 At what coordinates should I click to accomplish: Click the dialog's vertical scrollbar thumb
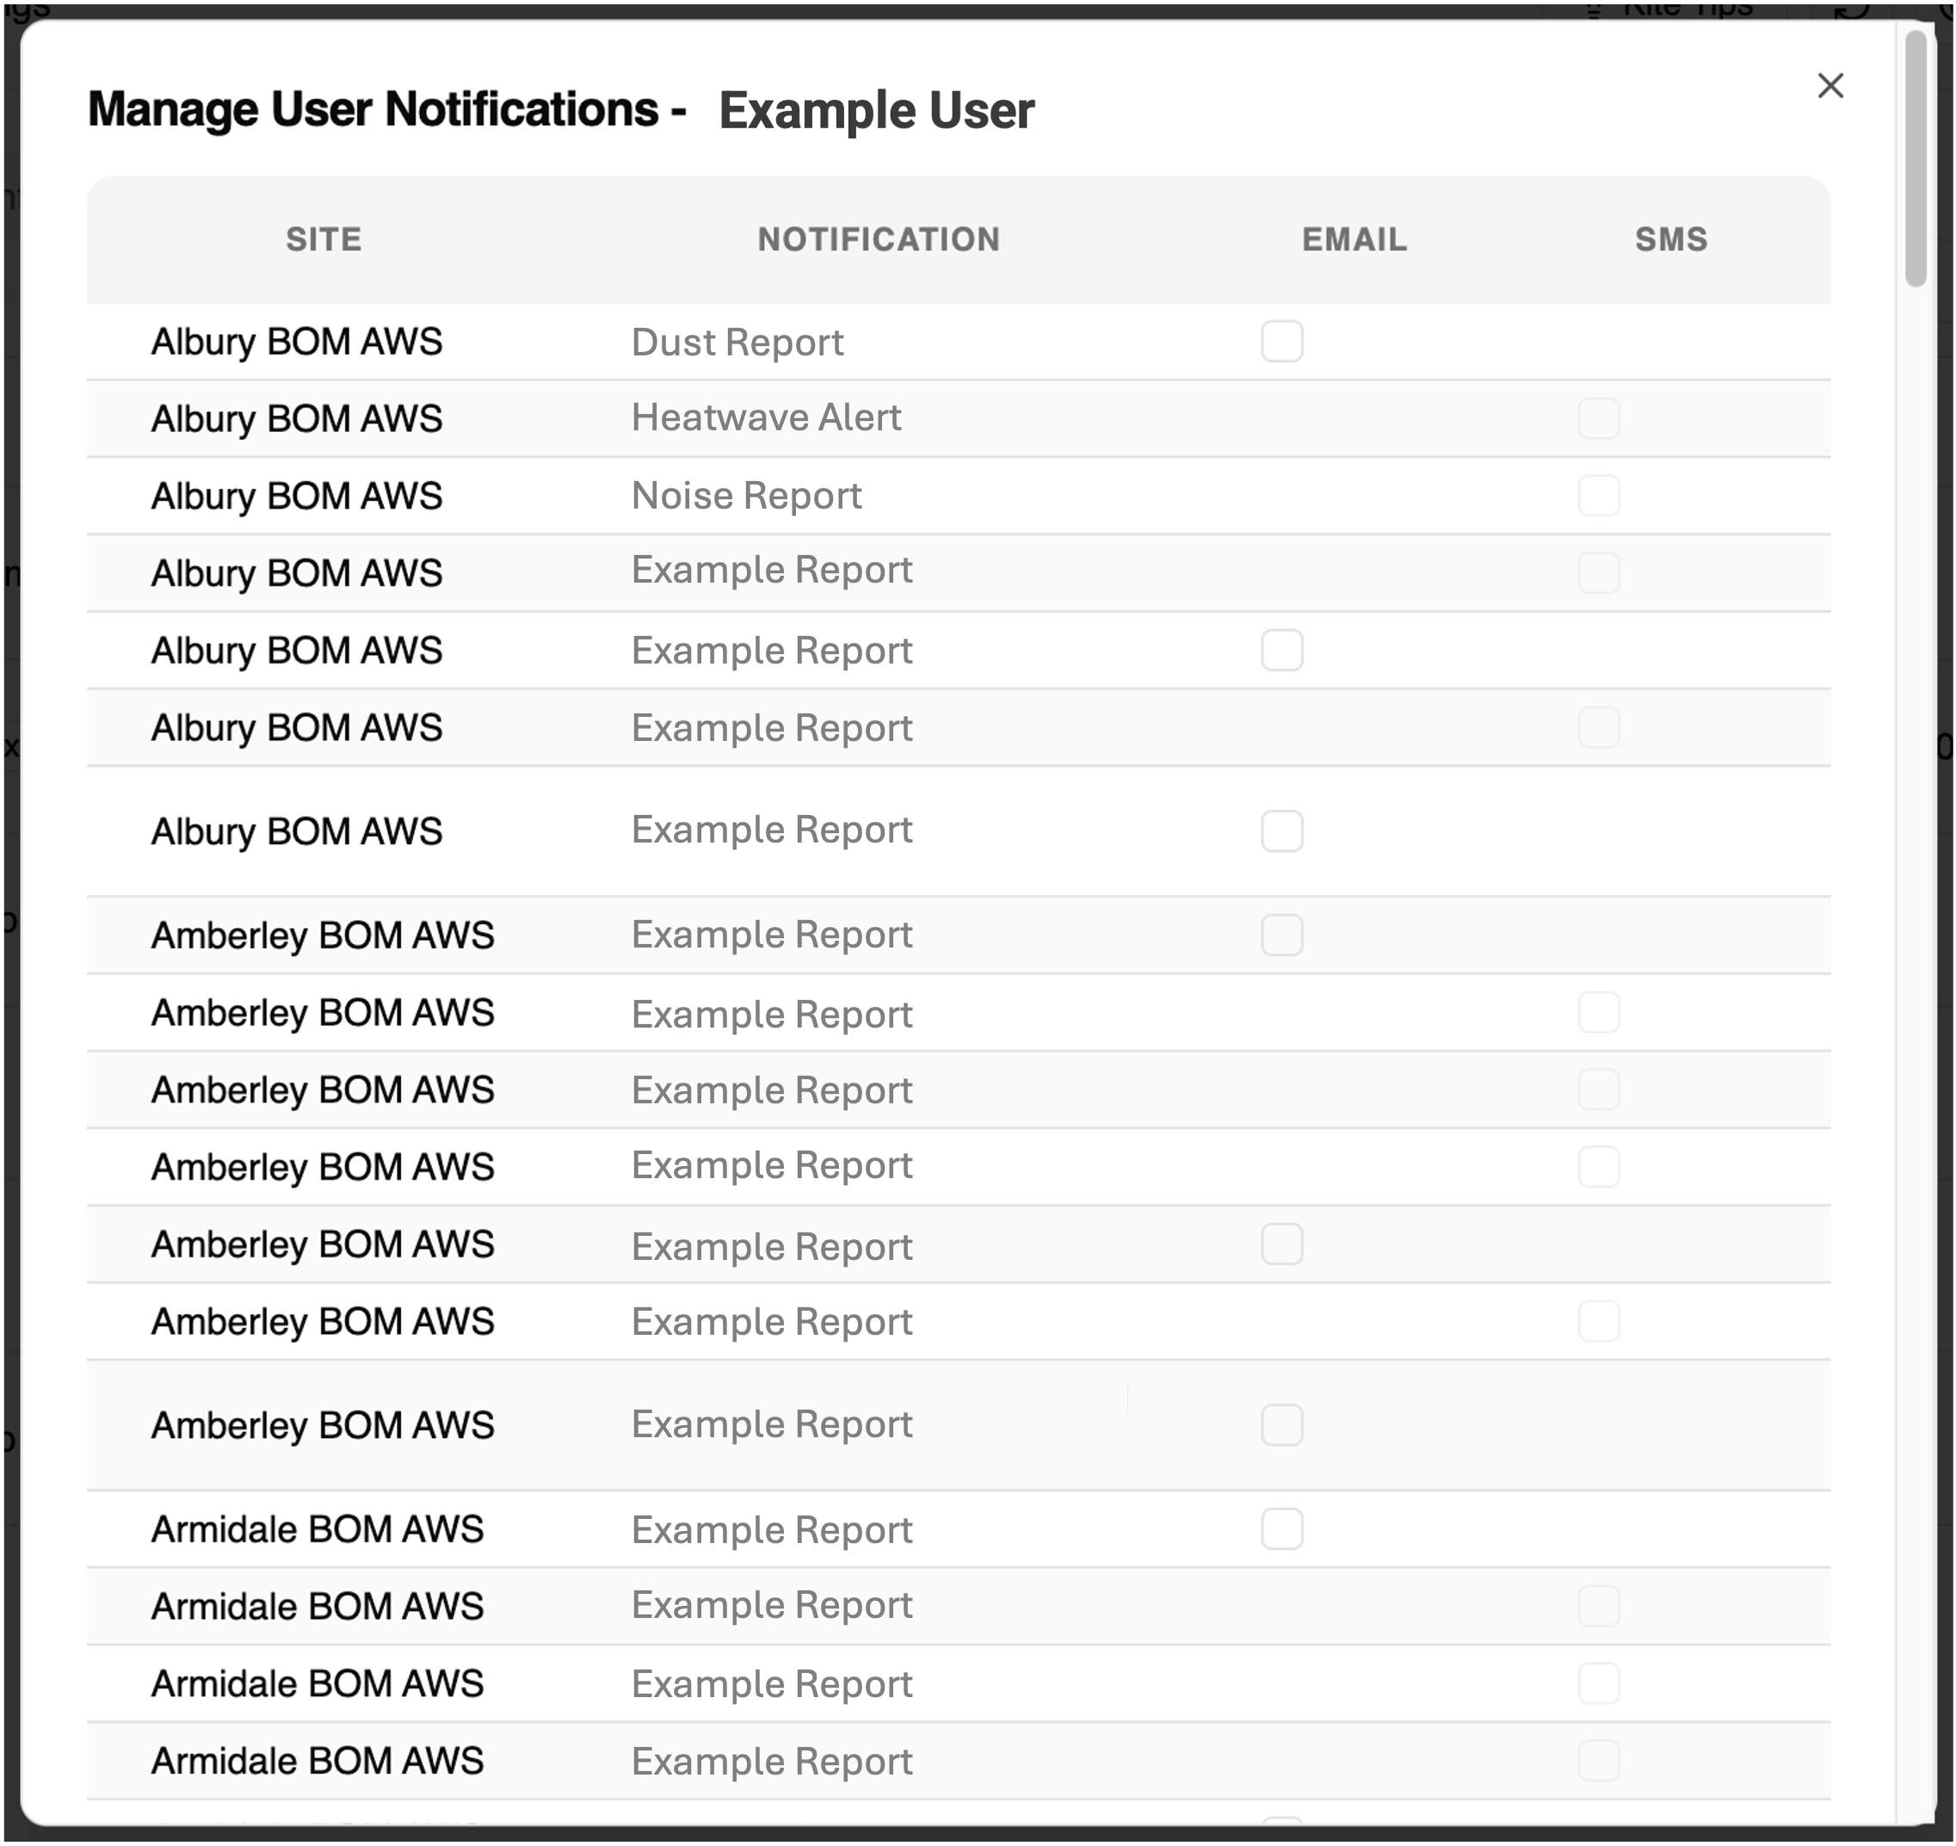click(x=1915, y=158)
